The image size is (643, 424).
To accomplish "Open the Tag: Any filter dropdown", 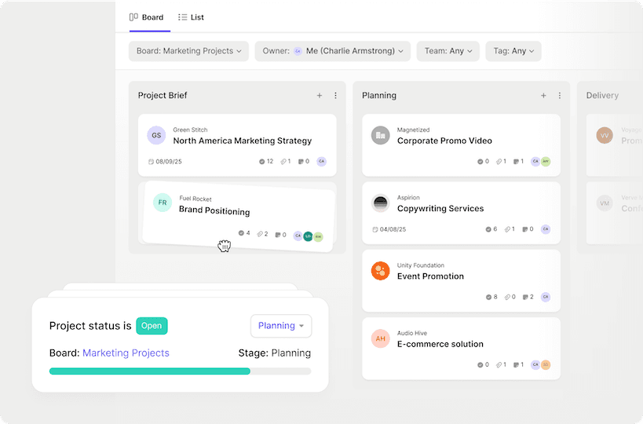I will pyautogui.click(x=513, y=51).
